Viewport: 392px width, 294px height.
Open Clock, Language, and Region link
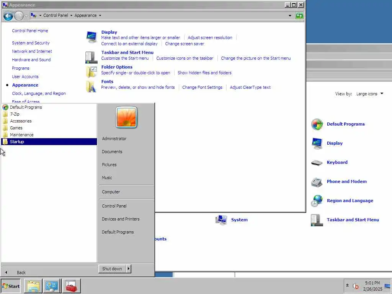coord(39,93)
